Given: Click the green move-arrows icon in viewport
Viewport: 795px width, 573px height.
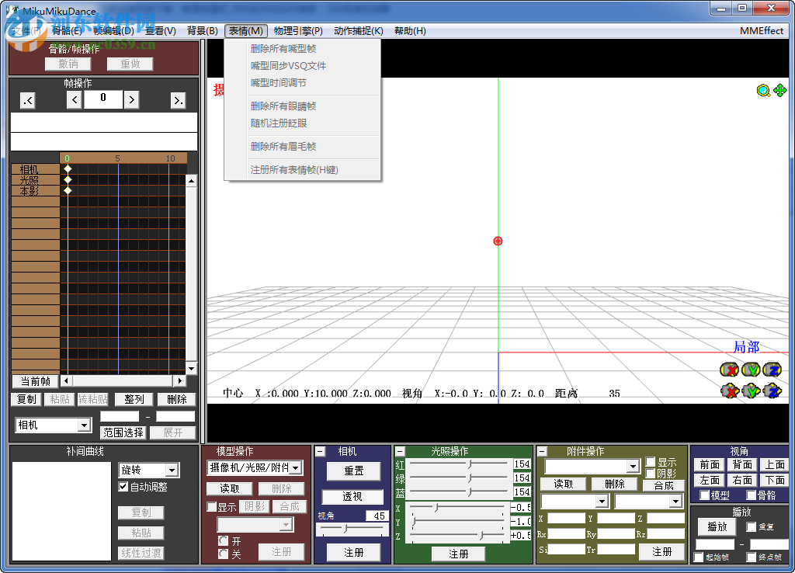Looking at the screenshot, I should 779,91.
